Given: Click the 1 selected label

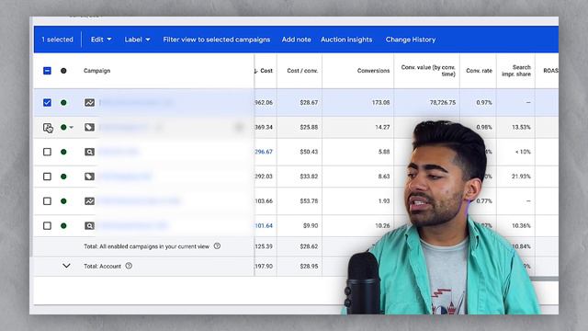Looking at the screenshot, I should tap(57, 40).
